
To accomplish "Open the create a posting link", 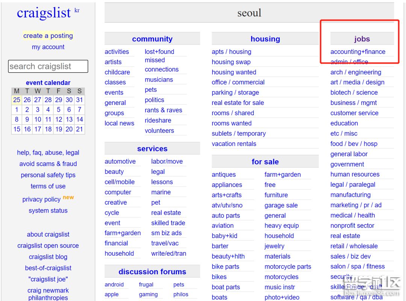I will coord(48,35).
